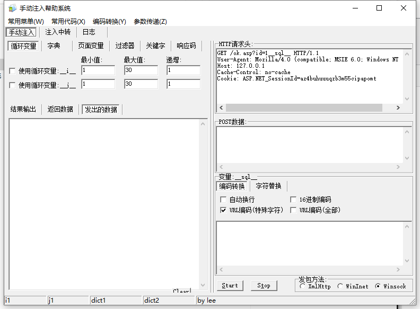The width and height of the screenshot is (420, 309).
Task: Select the 循环变量 tab
Action: click(x=23, y=46)
